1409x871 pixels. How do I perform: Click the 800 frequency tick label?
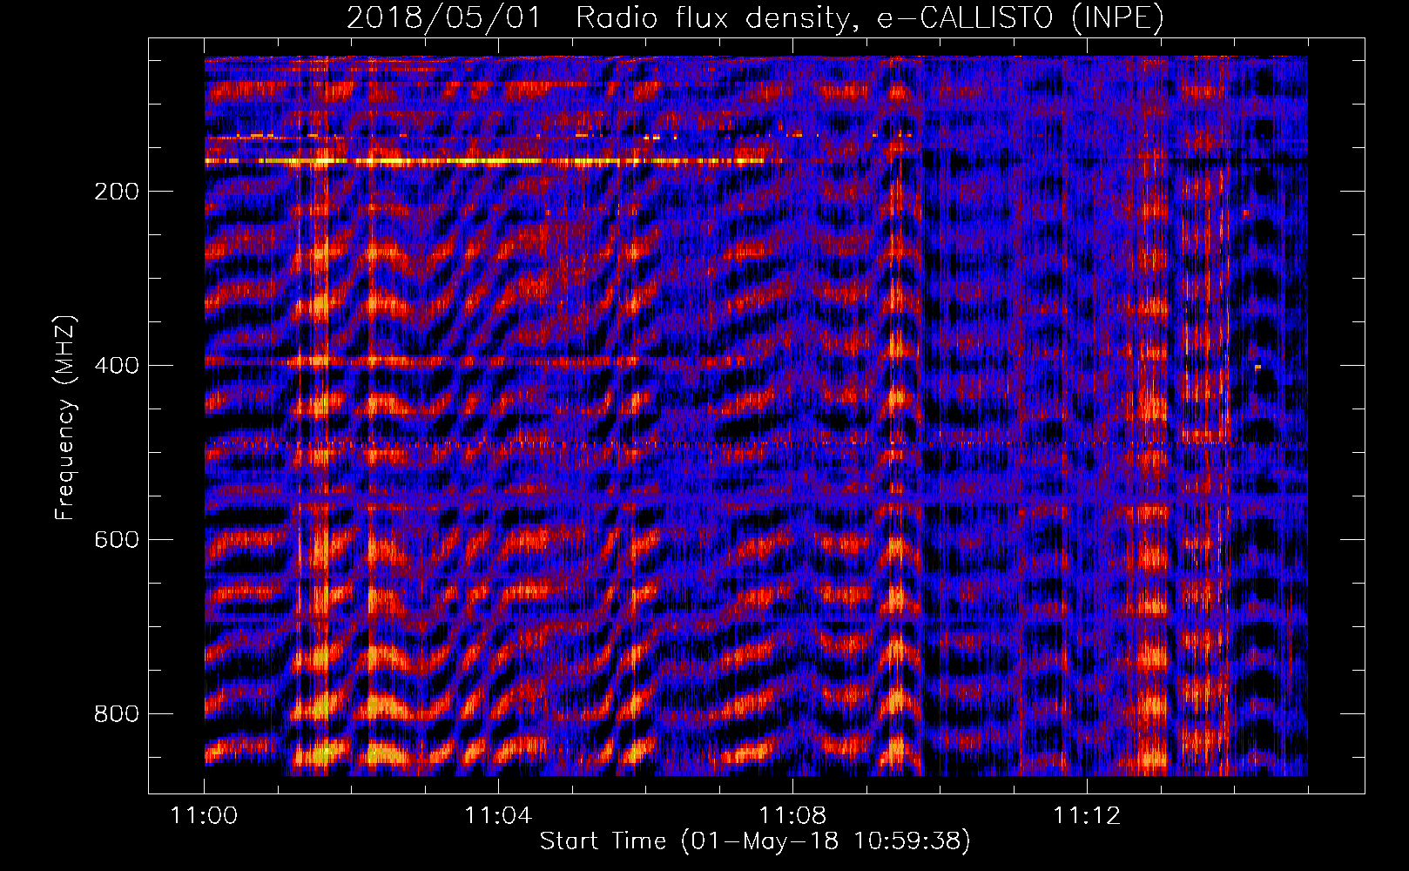tap(117, 714)
